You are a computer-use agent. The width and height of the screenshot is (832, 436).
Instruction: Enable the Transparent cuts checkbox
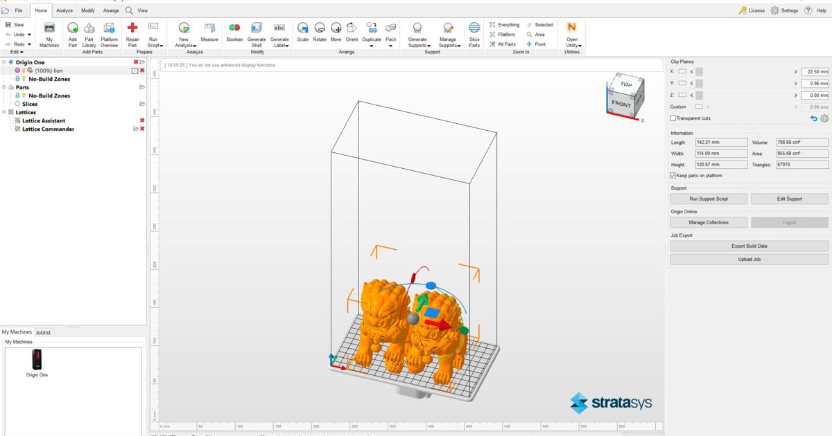[x=673, y=118]
